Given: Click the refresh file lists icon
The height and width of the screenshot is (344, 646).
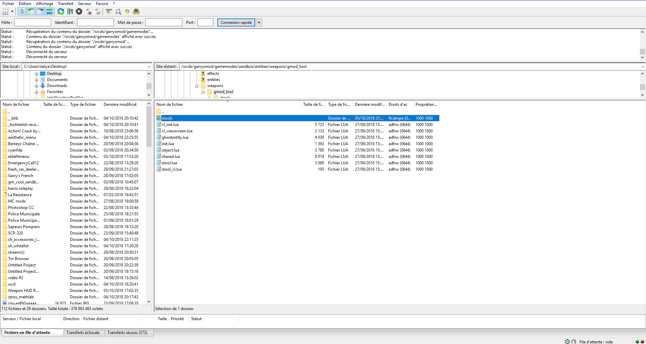Looking at the screenshot, I should click(x=61, y=11).
